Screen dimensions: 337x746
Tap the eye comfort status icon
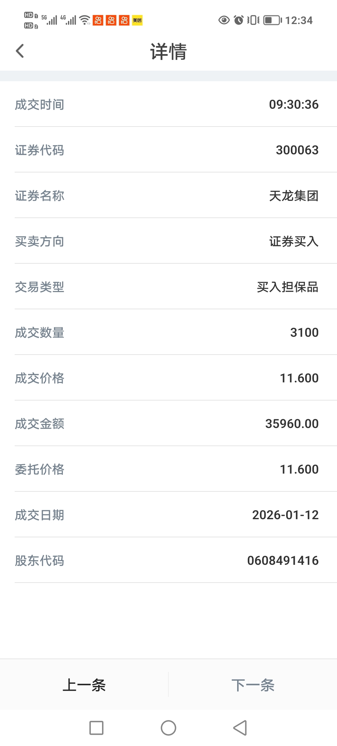point(224,20)
